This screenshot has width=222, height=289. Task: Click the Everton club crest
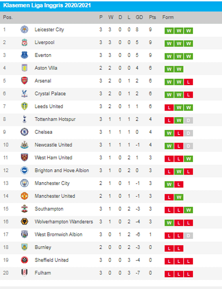pos(24,55)
